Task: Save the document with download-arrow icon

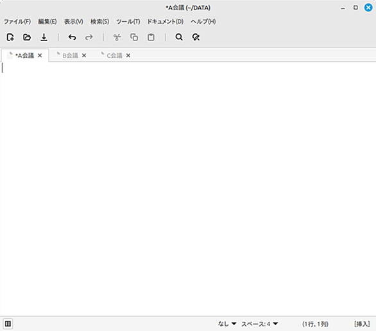Action: pos(44,37)
